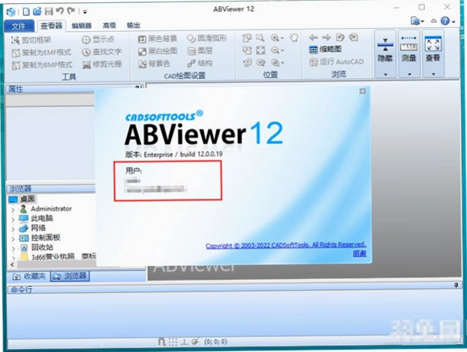Click the ABViewer application logo icon
The image size is (467, 352).
coord(11,12)
